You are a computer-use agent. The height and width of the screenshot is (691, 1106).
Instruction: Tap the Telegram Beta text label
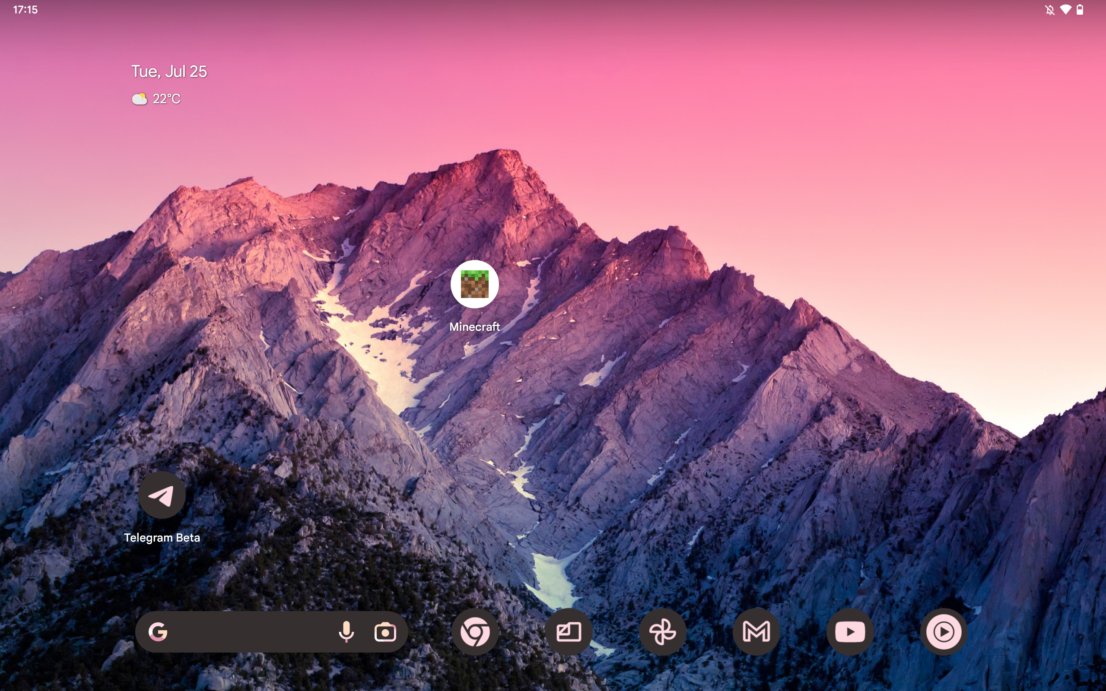tap(162, 537)
